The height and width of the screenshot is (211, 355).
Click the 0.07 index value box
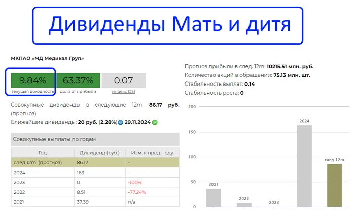click(124, 80)
